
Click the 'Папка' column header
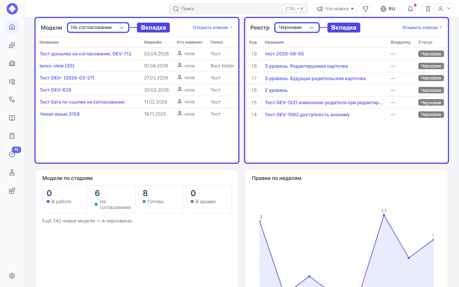[217, 42]
